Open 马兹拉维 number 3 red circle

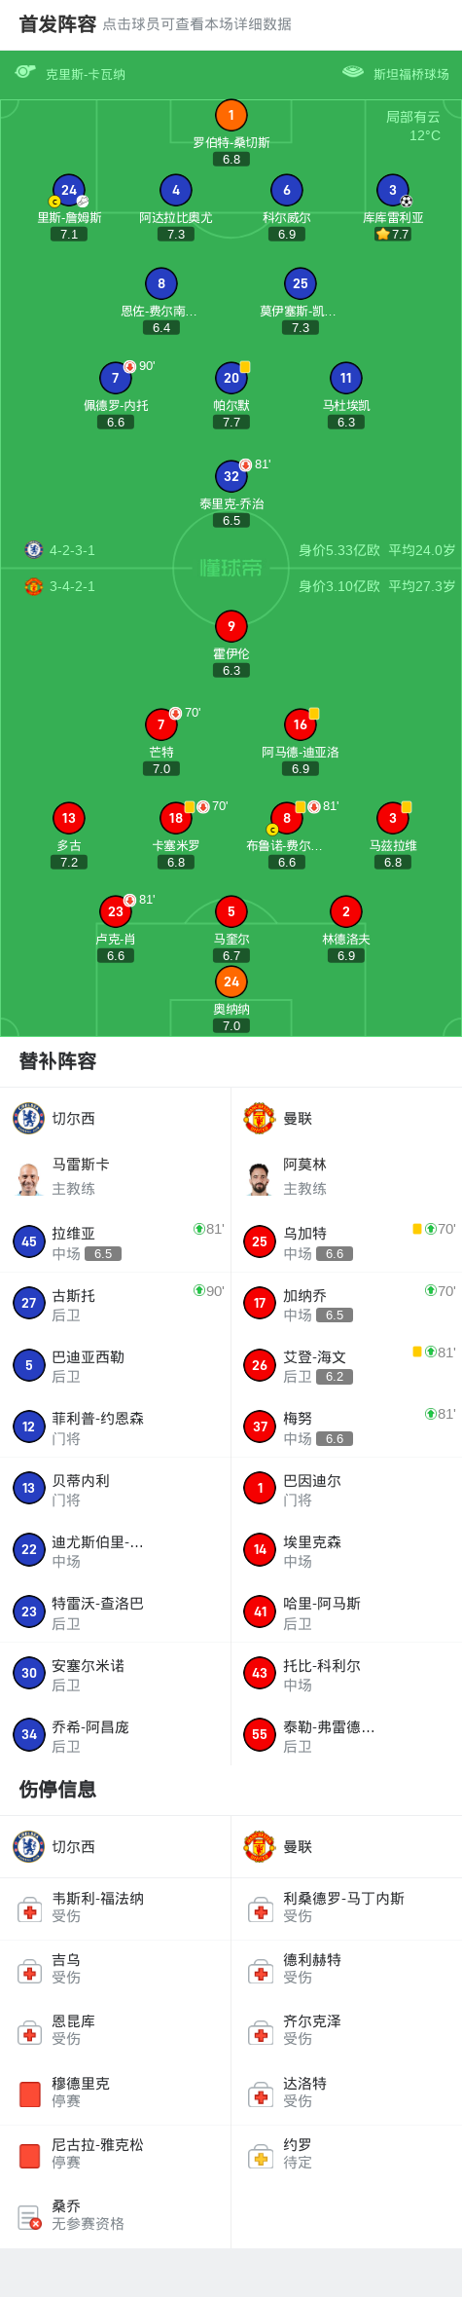pos(392,818)
